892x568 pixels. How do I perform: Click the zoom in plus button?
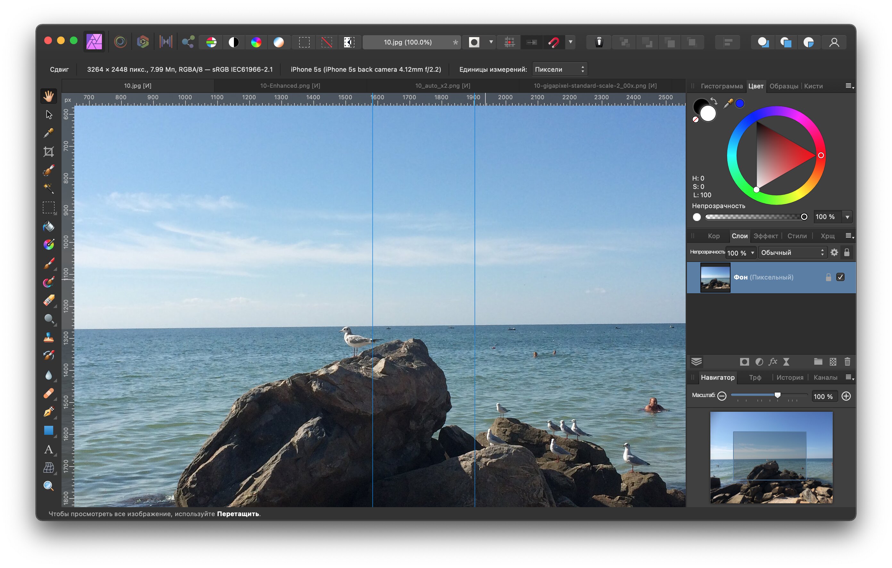(x=846, y=396)
